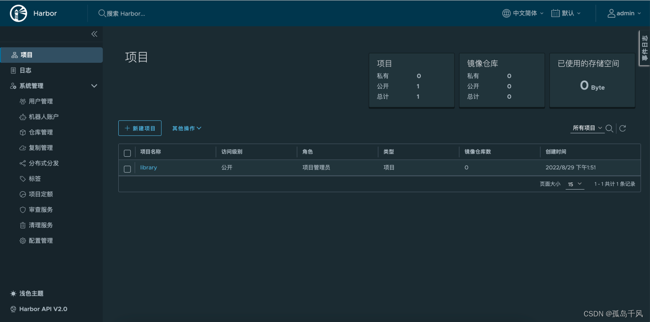Go to 标签 in the sidebar
Screen dimensions: 650x322
pos(35,179)
